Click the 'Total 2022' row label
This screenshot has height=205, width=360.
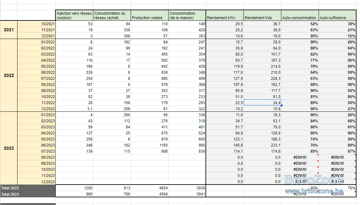pos(28,188)
